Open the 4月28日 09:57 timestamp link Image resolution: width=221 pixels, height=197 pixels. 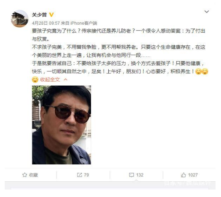(46, 23)
